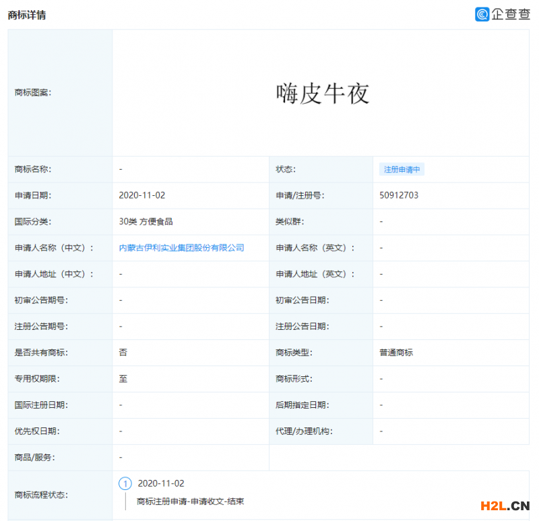The image size is (539, 521).
Task: Open company link 内蒙古伊利实业集团股份有限公司
Action: coord(183,248)
